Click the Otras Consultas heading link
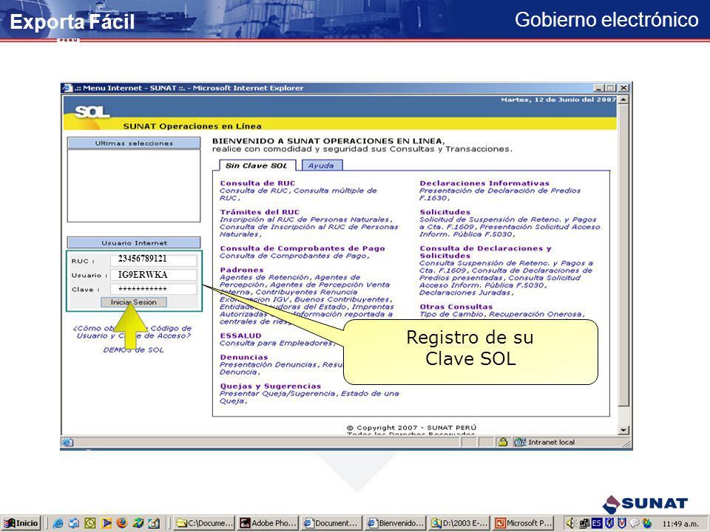Image resolution: width=710 pixels, height=532 pixels. point(456,307)
